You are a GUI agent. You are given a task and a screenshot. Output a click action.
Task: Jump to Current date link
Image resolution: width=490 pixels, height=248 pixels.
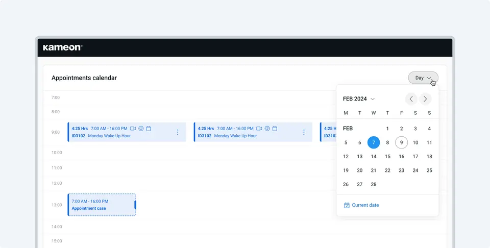[365, 205]
